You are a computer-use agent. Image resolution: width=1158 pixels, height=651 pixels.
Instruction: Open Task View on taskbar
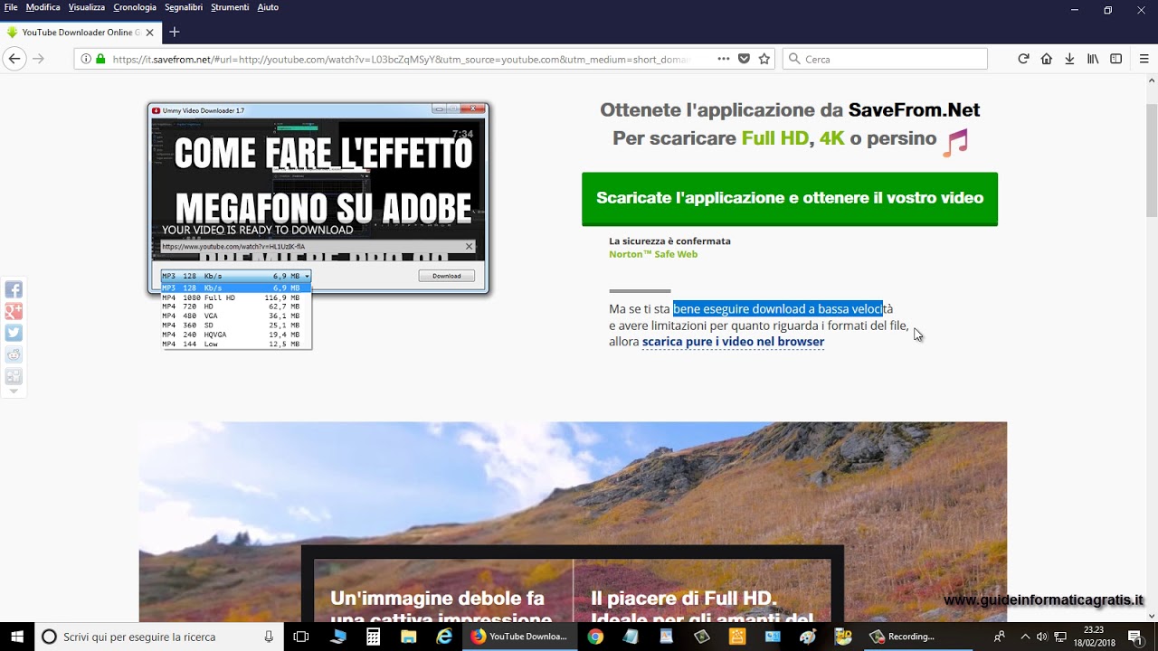301,637
